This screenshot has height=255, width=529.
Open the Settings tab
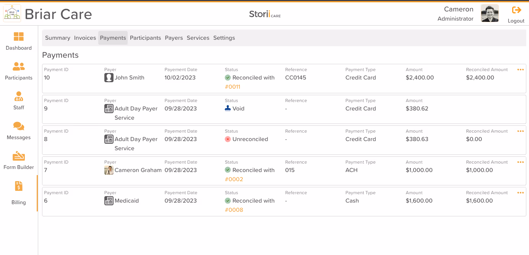[224, 38]
